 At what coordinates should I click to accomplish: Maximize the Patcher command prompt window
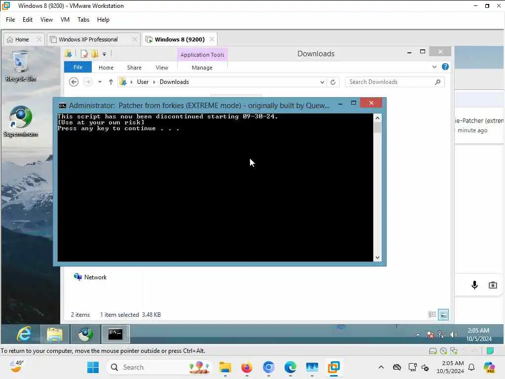click(354, 103)
